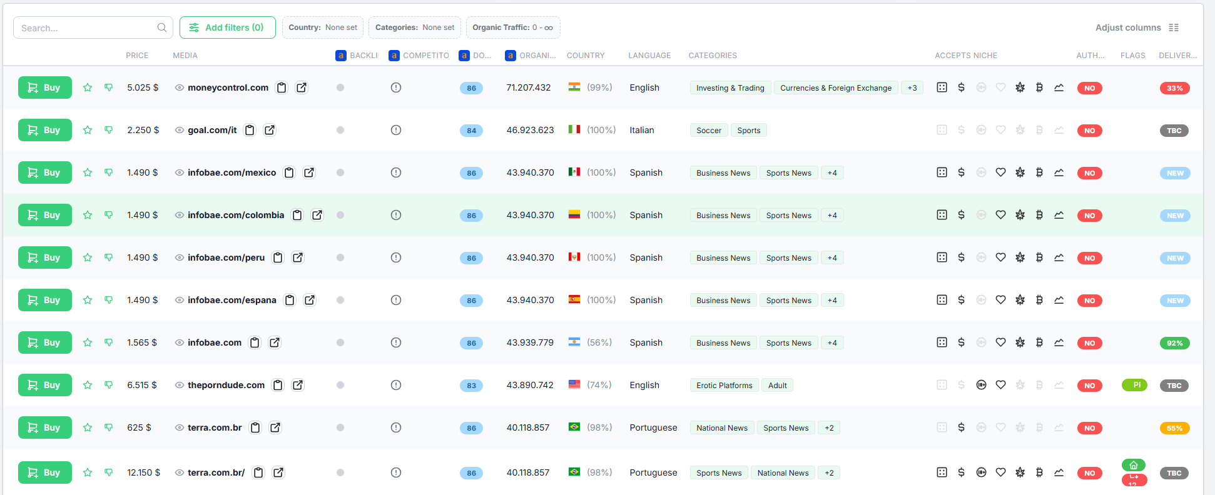Sort by MEDIA column header
1215x495 pixels.
coord(185,56)
